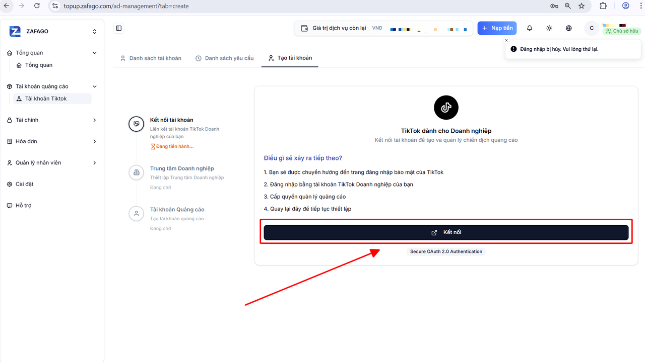Image resolution: width=645 pixels, height=362 pixels.
Task: Click step 3 text Cấp quyền quản lý quảng cáo
Action: pyautogui.click(x=305, y=197)
